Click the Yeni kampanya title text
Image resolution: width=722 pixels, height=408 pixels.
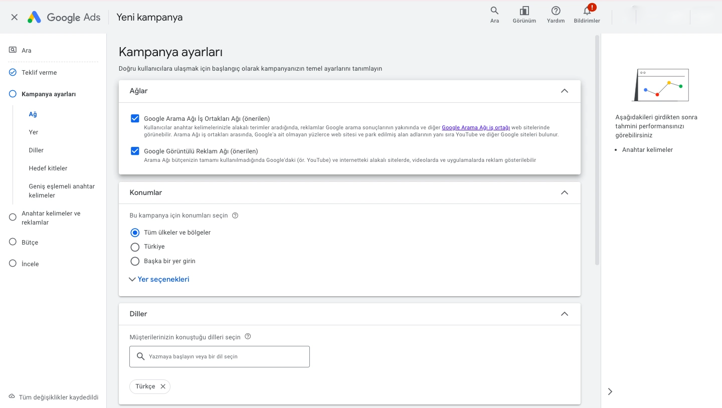(149, 17)
